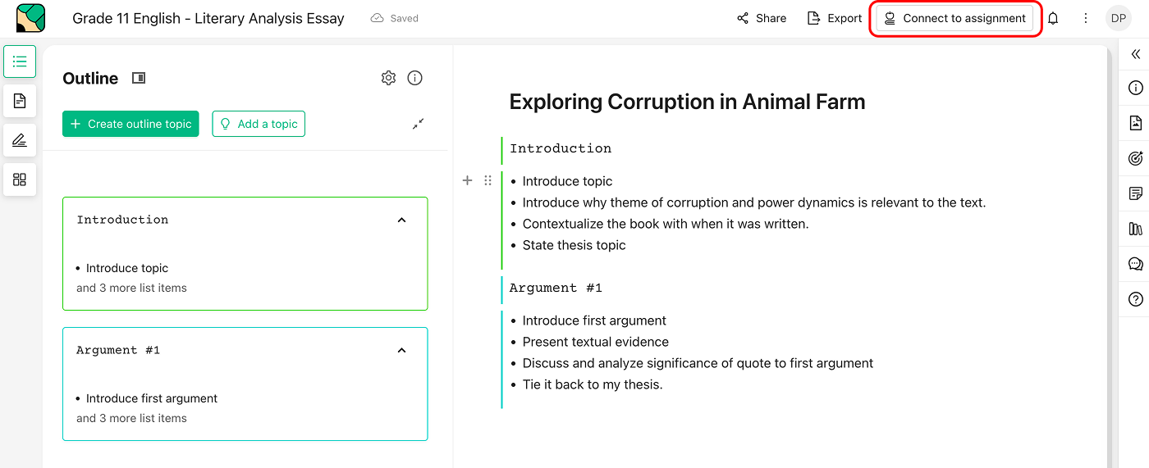
Task: Open the DP user avatar menu
Action: (x=1118, y=18)
